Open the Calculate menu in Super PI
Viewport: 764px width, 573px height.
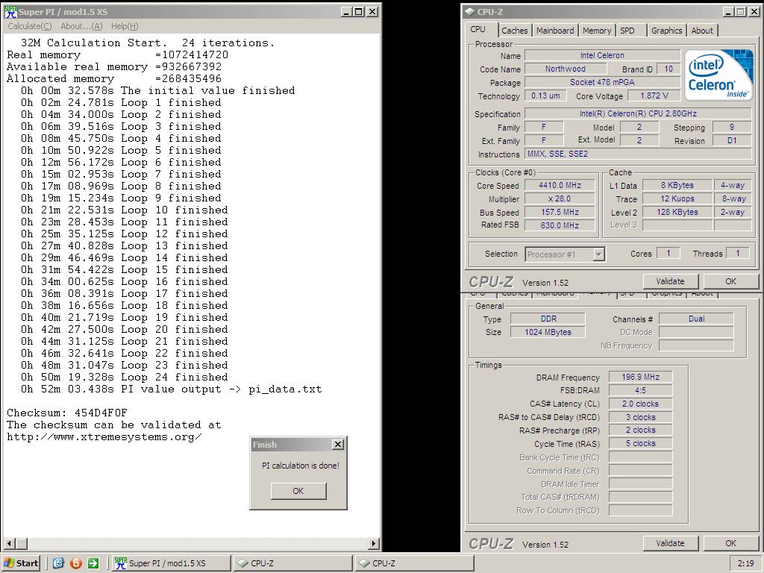(x=29, y=26)
